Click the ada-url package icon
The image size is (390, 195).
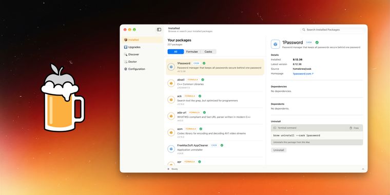click(171, 116)
